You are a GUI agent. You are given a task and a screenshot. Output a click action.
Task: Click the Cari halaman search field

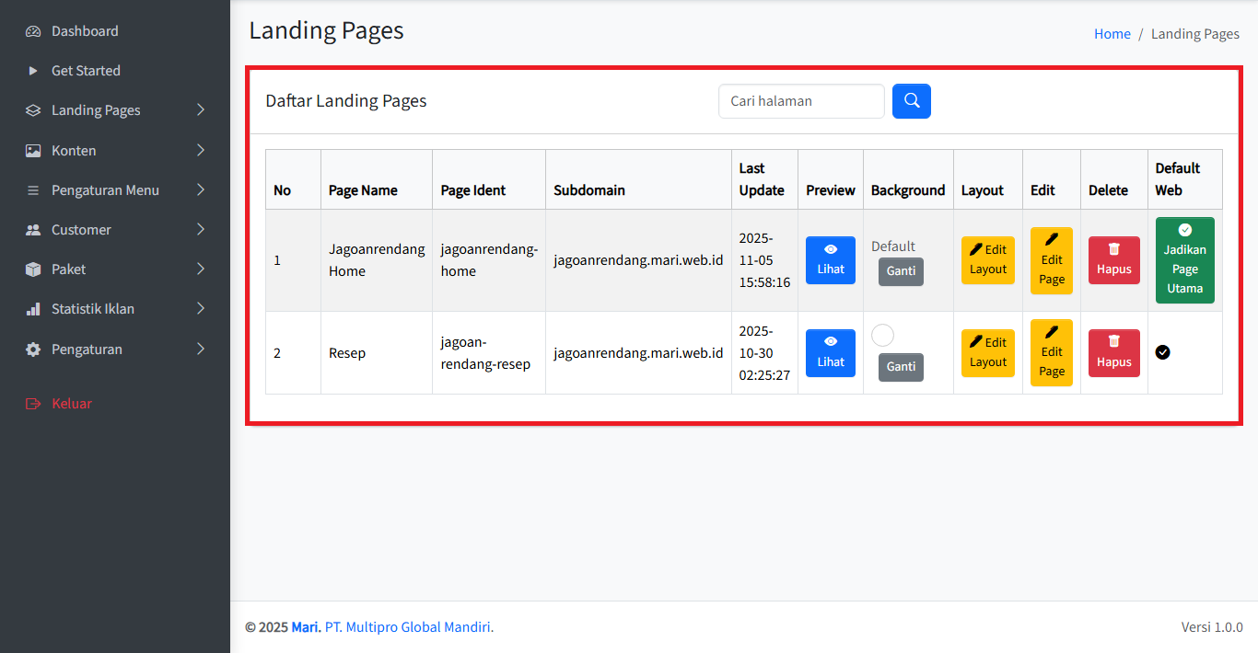(x=800, y=101)
